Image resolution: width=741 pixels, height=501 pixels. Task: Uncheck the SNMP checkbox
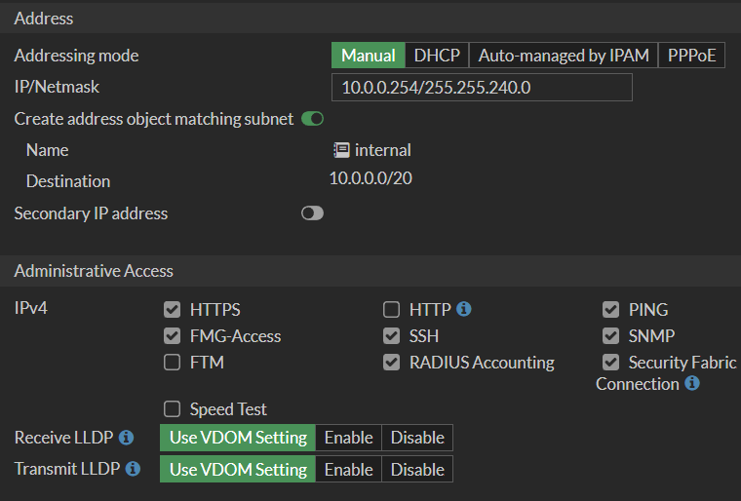click(611, 336)
